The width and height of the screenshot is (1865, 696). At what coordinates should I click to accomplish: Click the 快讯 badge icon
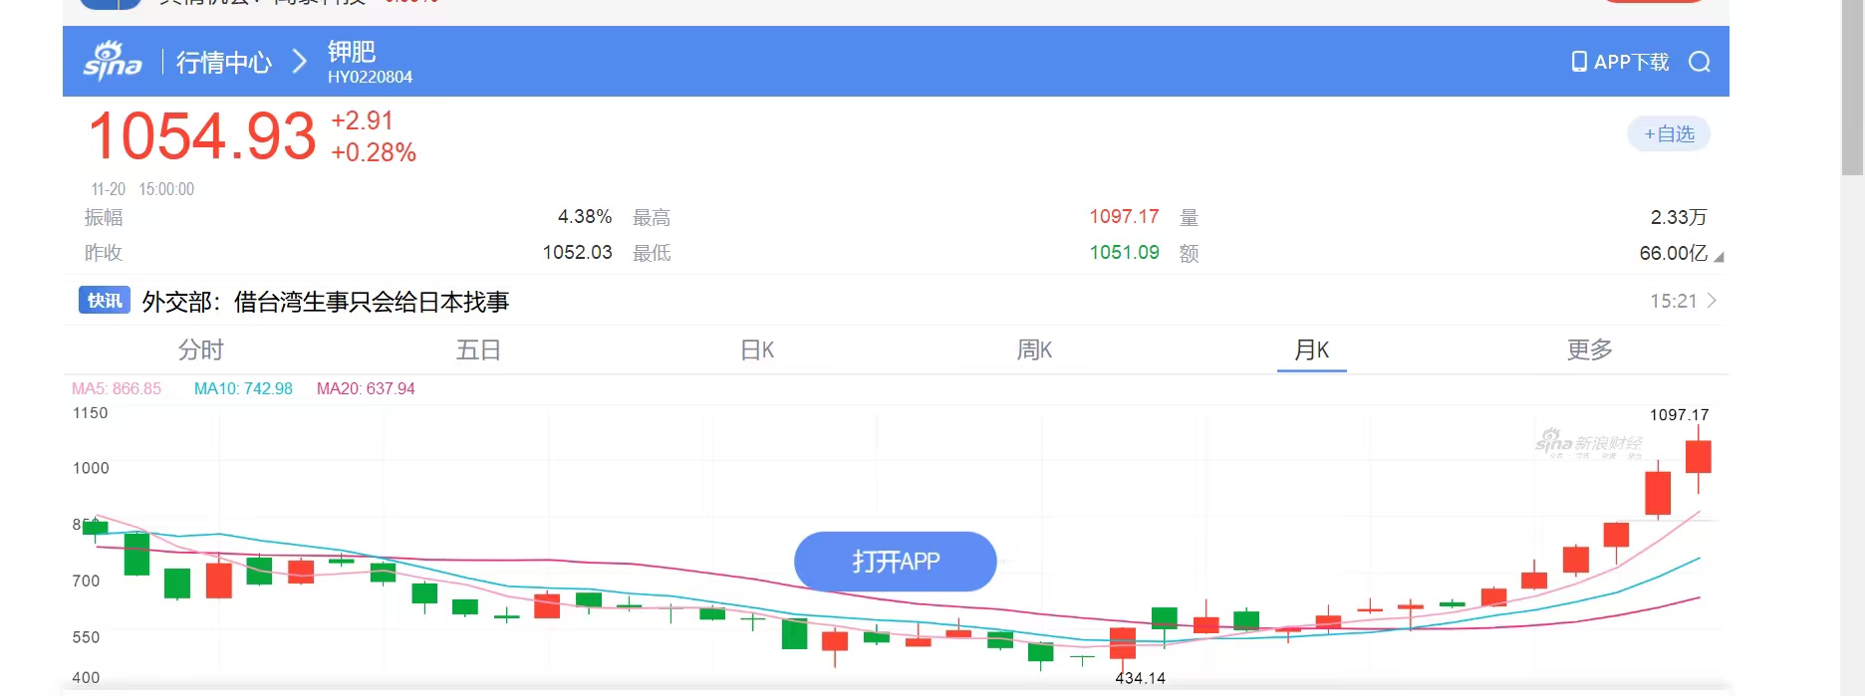(x=105, y=301)
